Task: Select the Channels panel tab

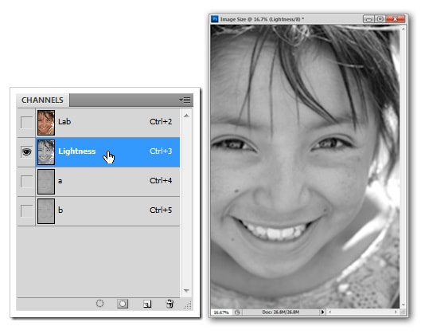Action: 42,100
